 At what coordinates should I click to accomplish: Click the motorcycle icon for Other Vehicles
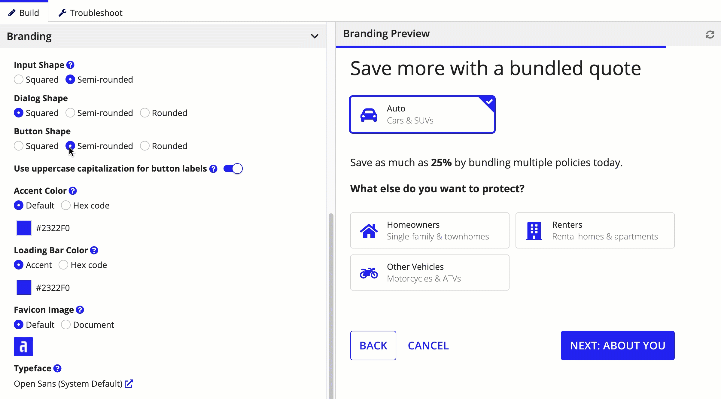369,273
